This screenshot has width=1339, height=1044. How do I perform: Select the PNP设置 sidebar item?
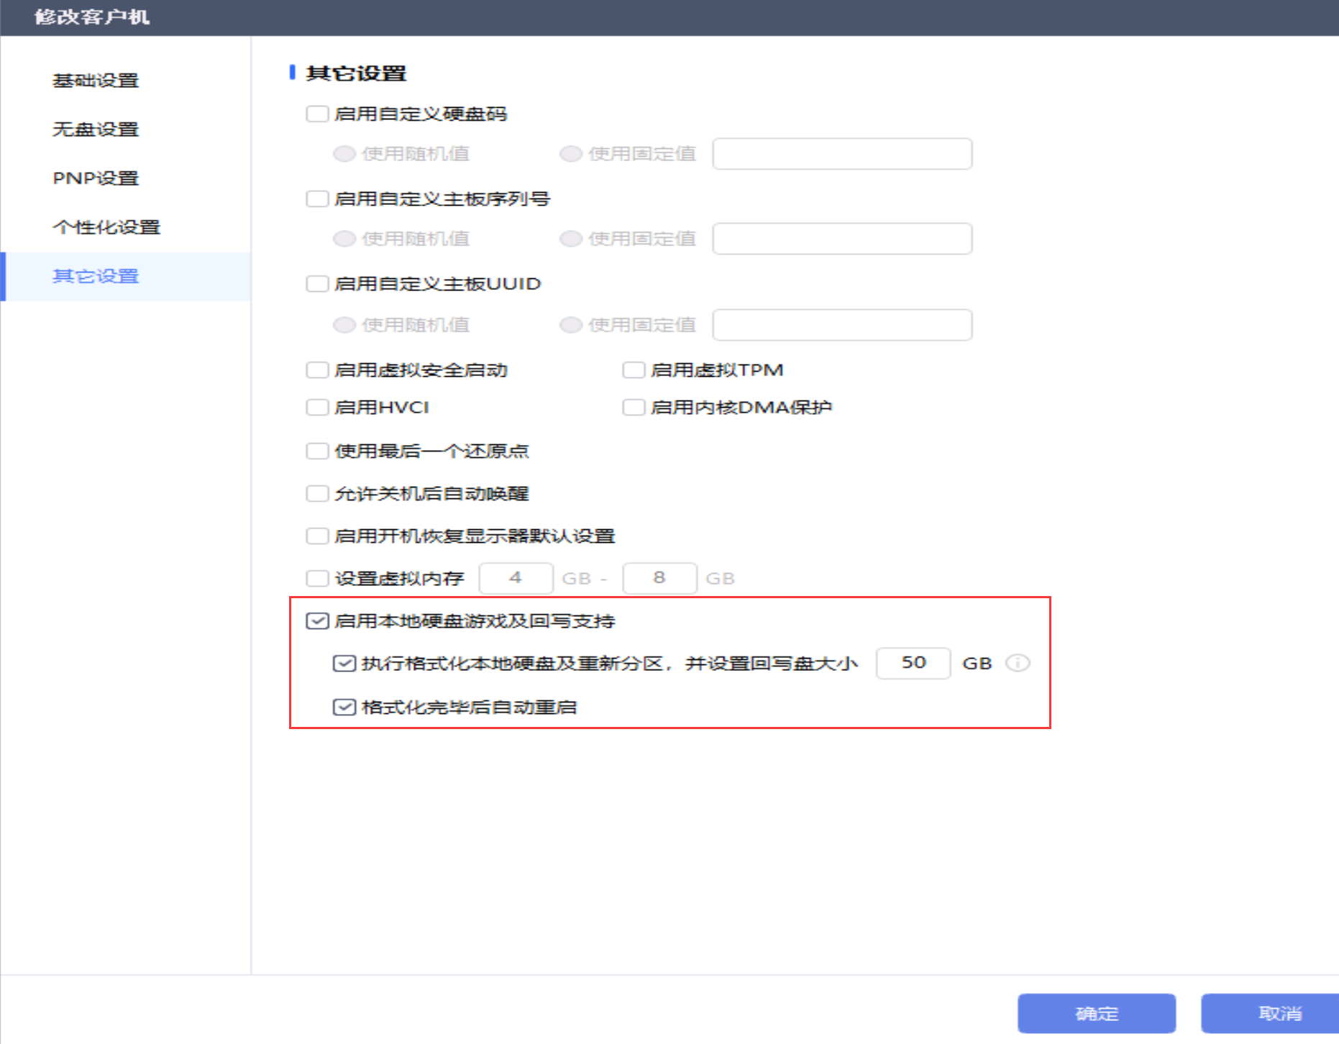[x=95, y=178]
